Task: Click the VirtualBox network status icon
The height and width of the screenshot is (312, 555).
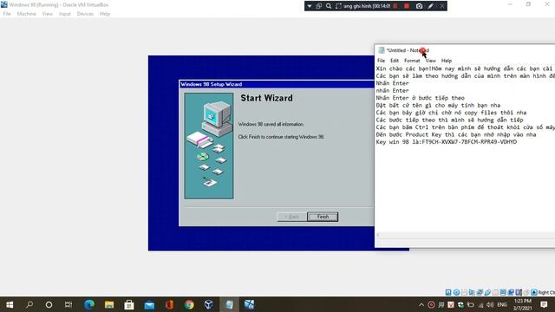Action: tap(480, 292)
